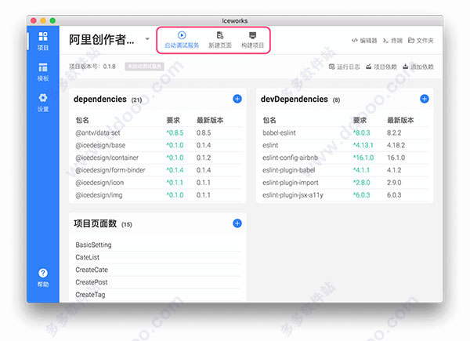Click the project version 0.1.8 label
Viewport: 470px width, 341px height.
click(x=92, y=67)
